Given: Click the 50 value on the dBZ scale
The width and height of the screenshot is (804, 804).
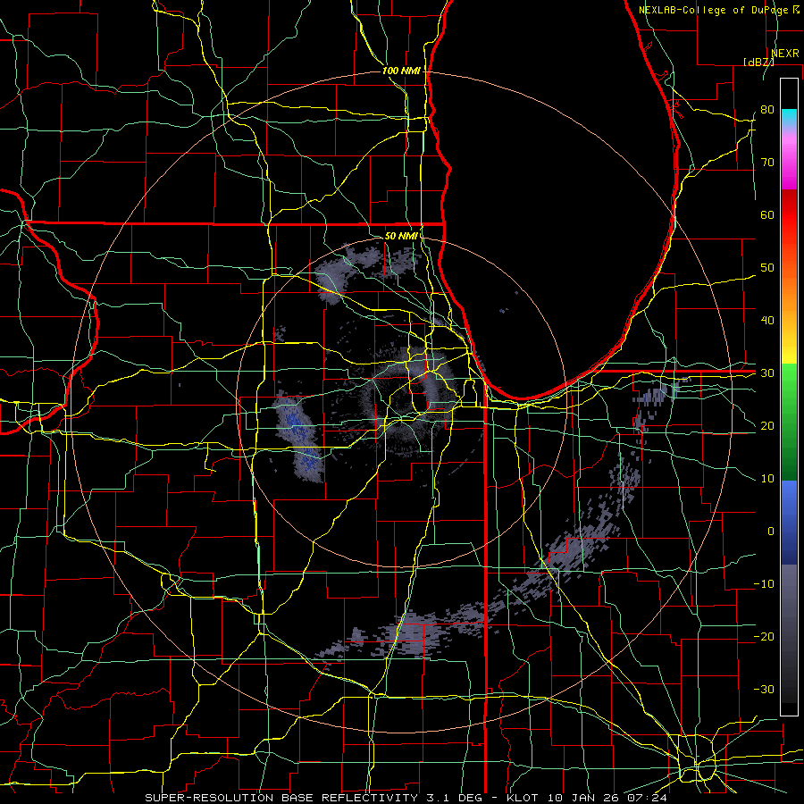Looking at the screenshot, I should pyautogui.click(x=767, y=268).
